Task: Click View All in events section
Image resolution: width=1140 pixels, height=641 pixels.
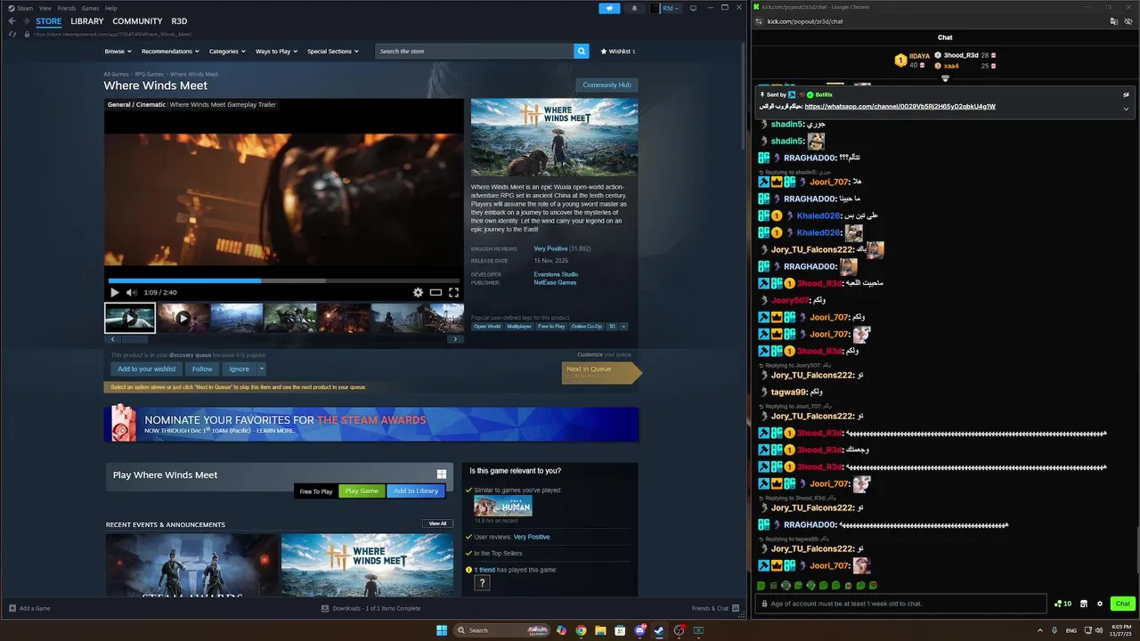Action: tap(437, 523)
